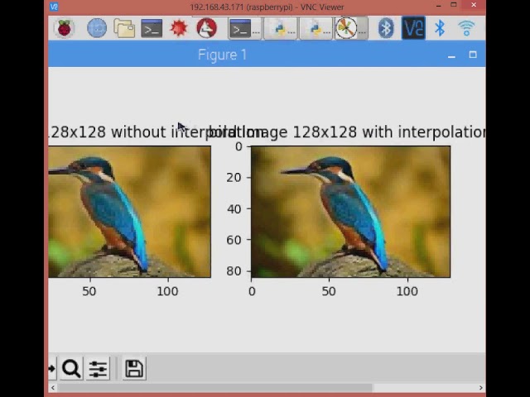Select the Zoom magnifier tool

pos(71,368)
